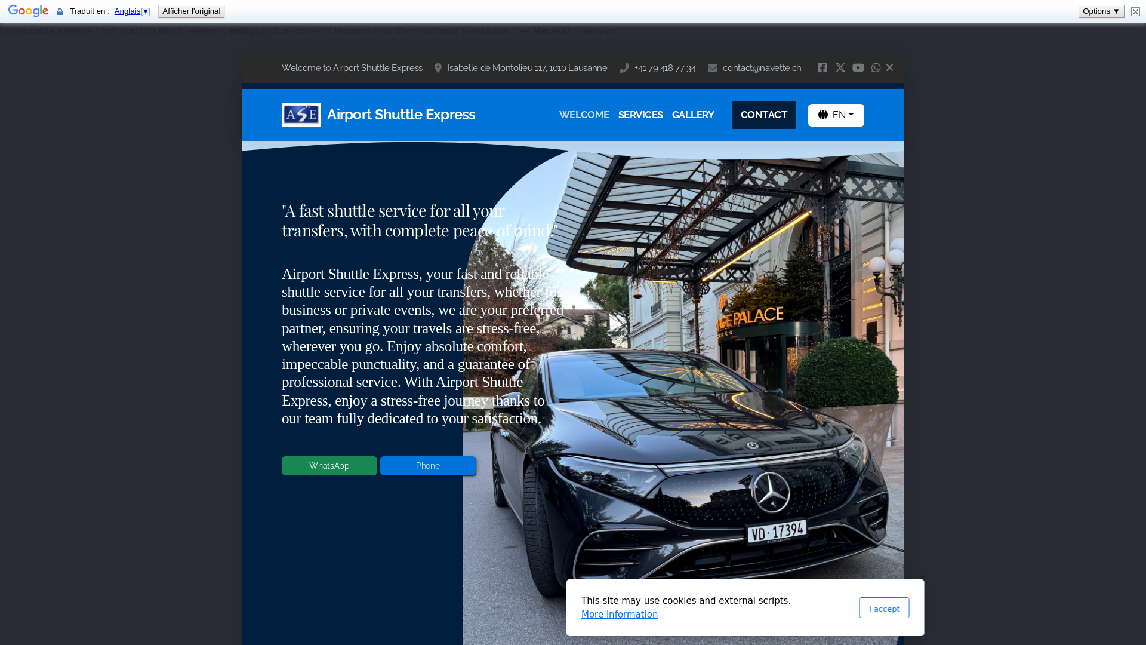The height and width of the screenshot is (645, 1146).
Task: Click the ASE logo image
Action: click(301, 115)
